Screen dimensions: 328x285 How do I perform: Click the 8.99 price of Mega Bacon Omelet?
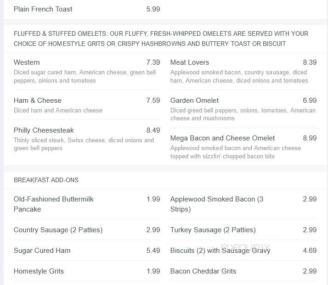(310, 138)
